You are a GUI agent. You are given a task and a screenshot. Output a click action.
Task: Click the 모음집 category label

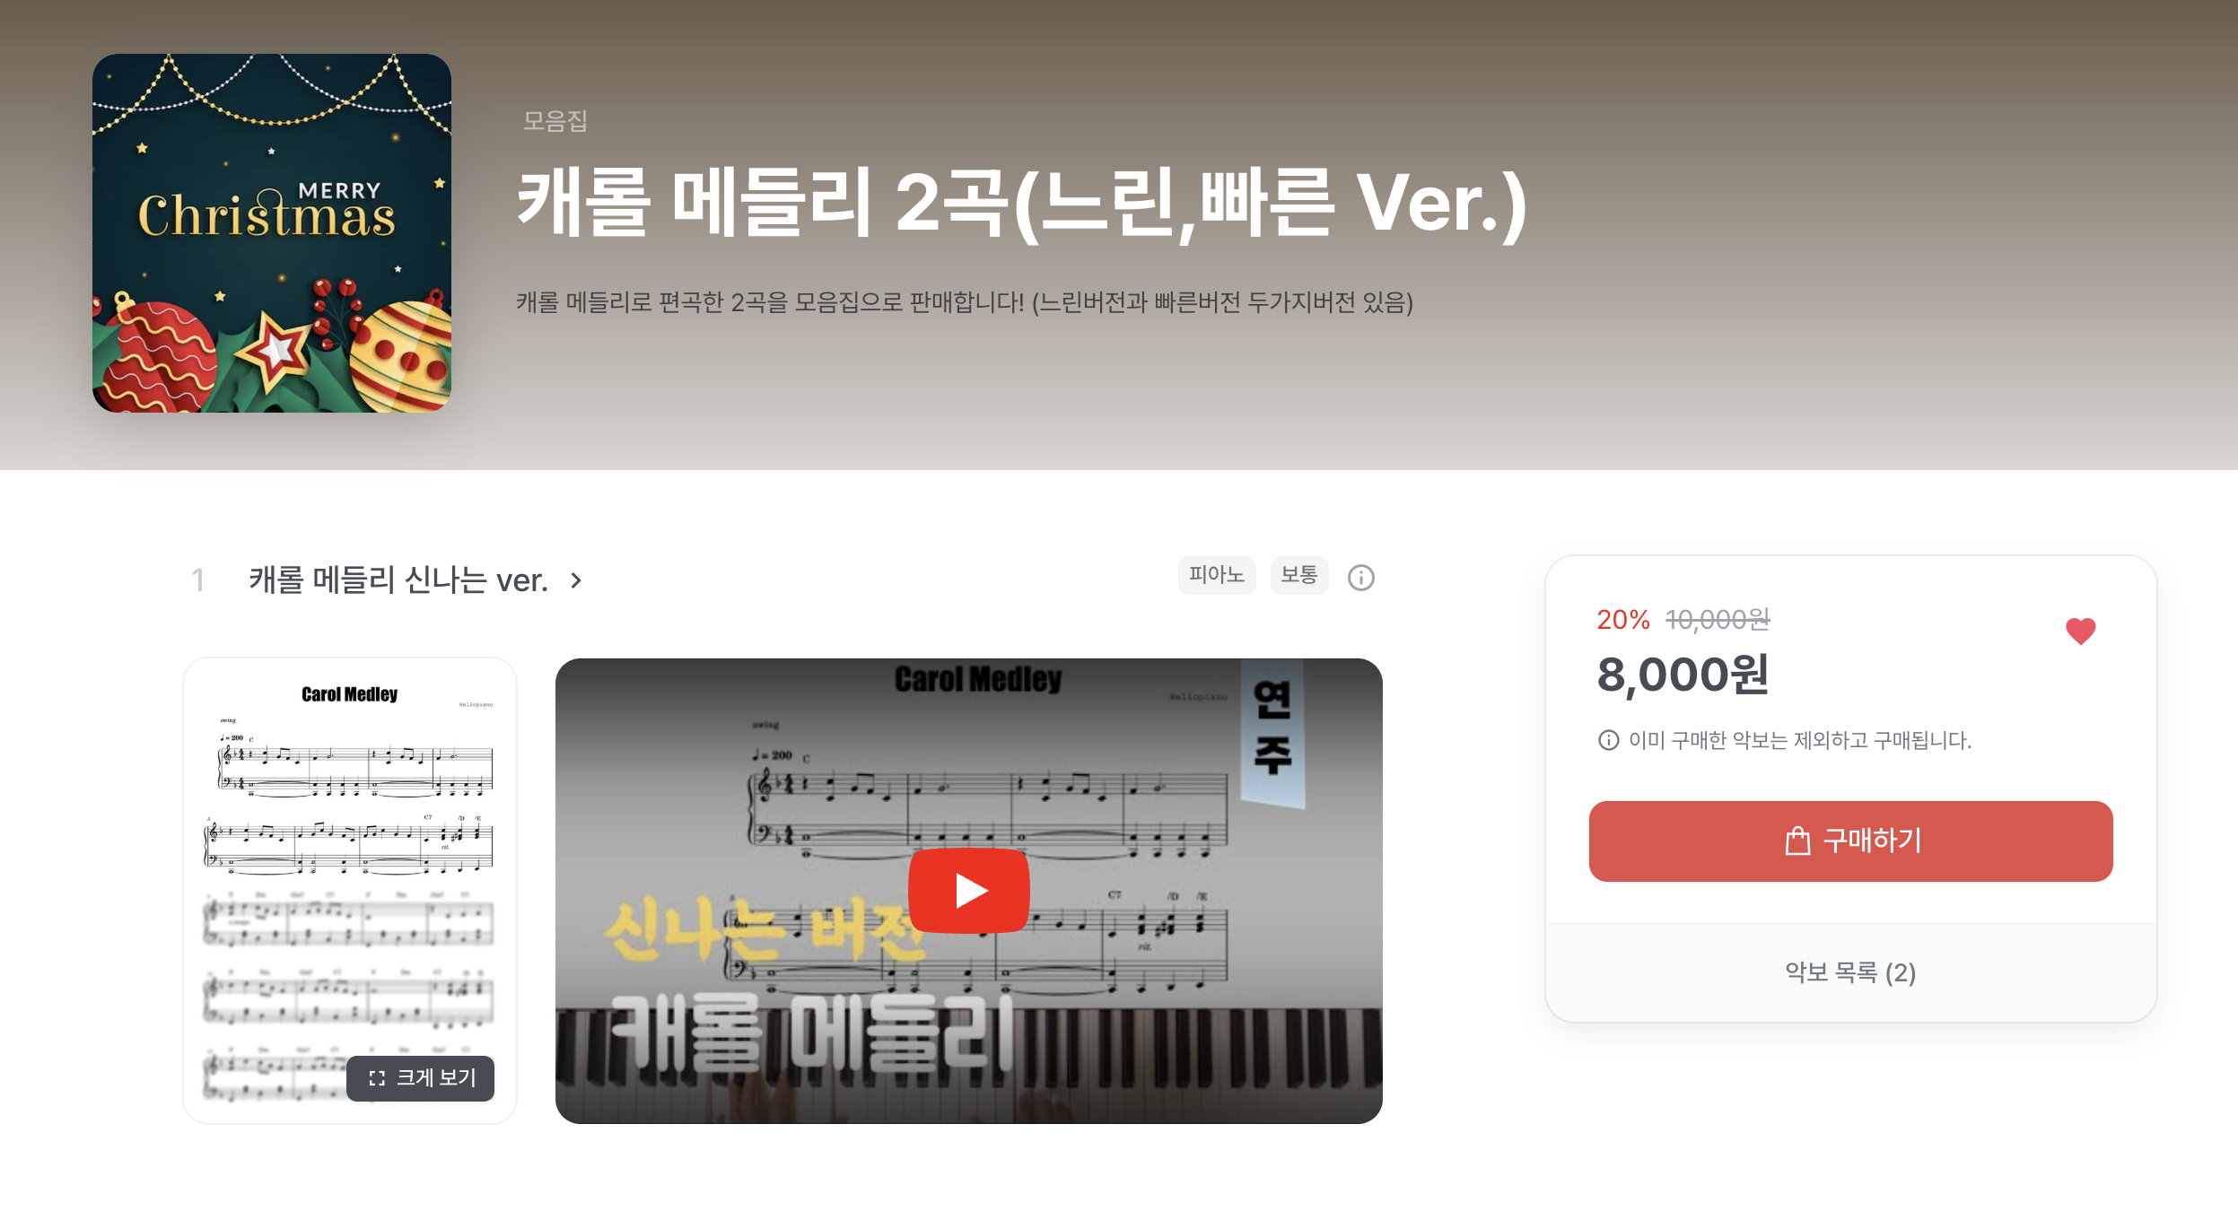coord(555,120)
